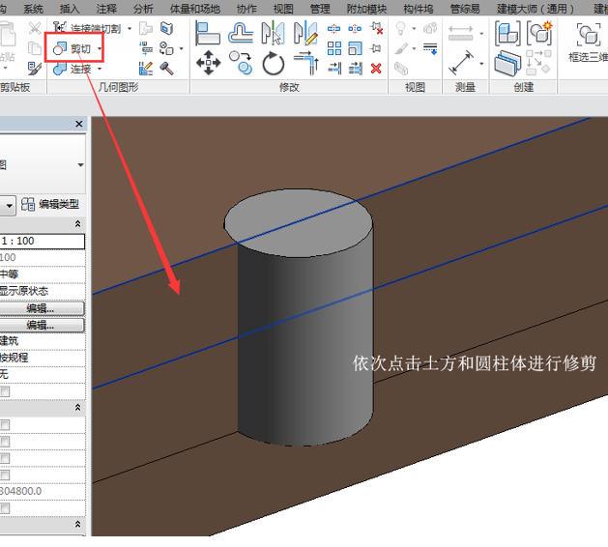Click the 1 : 100 view scale field
The image size is (608, 547).
(42, 242)
